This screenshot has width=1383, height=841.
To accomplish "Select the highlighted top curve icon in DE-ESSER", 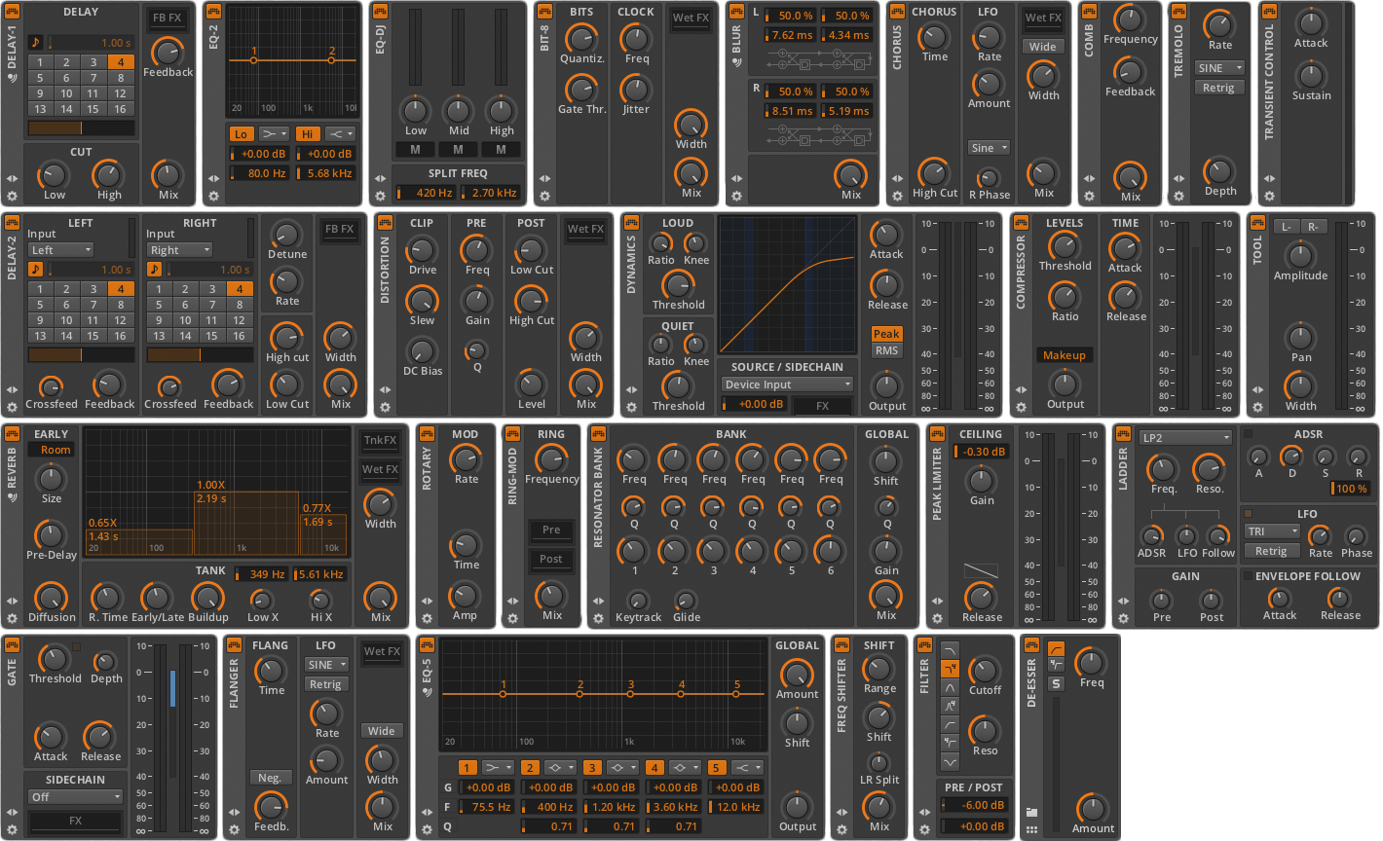I will click(1056, 648).
